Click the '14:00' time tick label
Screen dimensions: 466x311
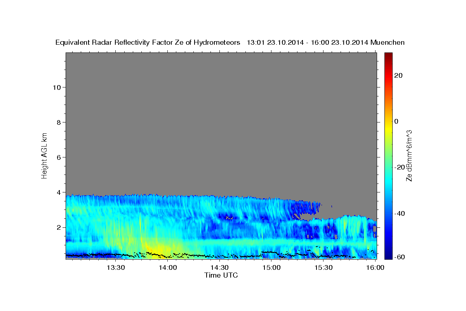(x=167, y=268)
